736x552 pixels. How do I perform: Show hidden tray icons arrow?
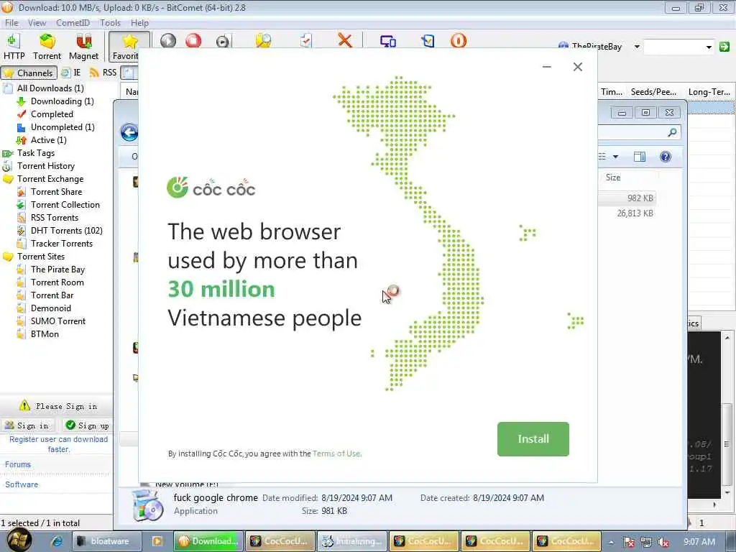(611, 542)
